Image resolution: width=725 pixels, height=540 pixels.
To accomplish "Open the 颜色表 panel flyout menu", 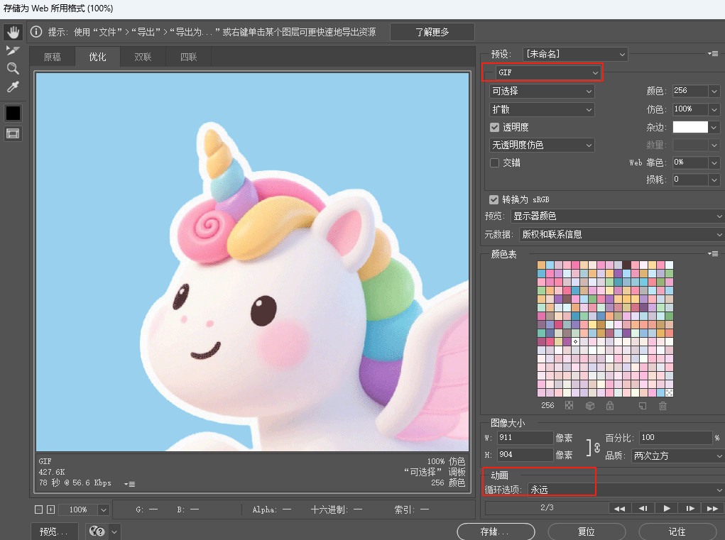I will click(713, 253).
